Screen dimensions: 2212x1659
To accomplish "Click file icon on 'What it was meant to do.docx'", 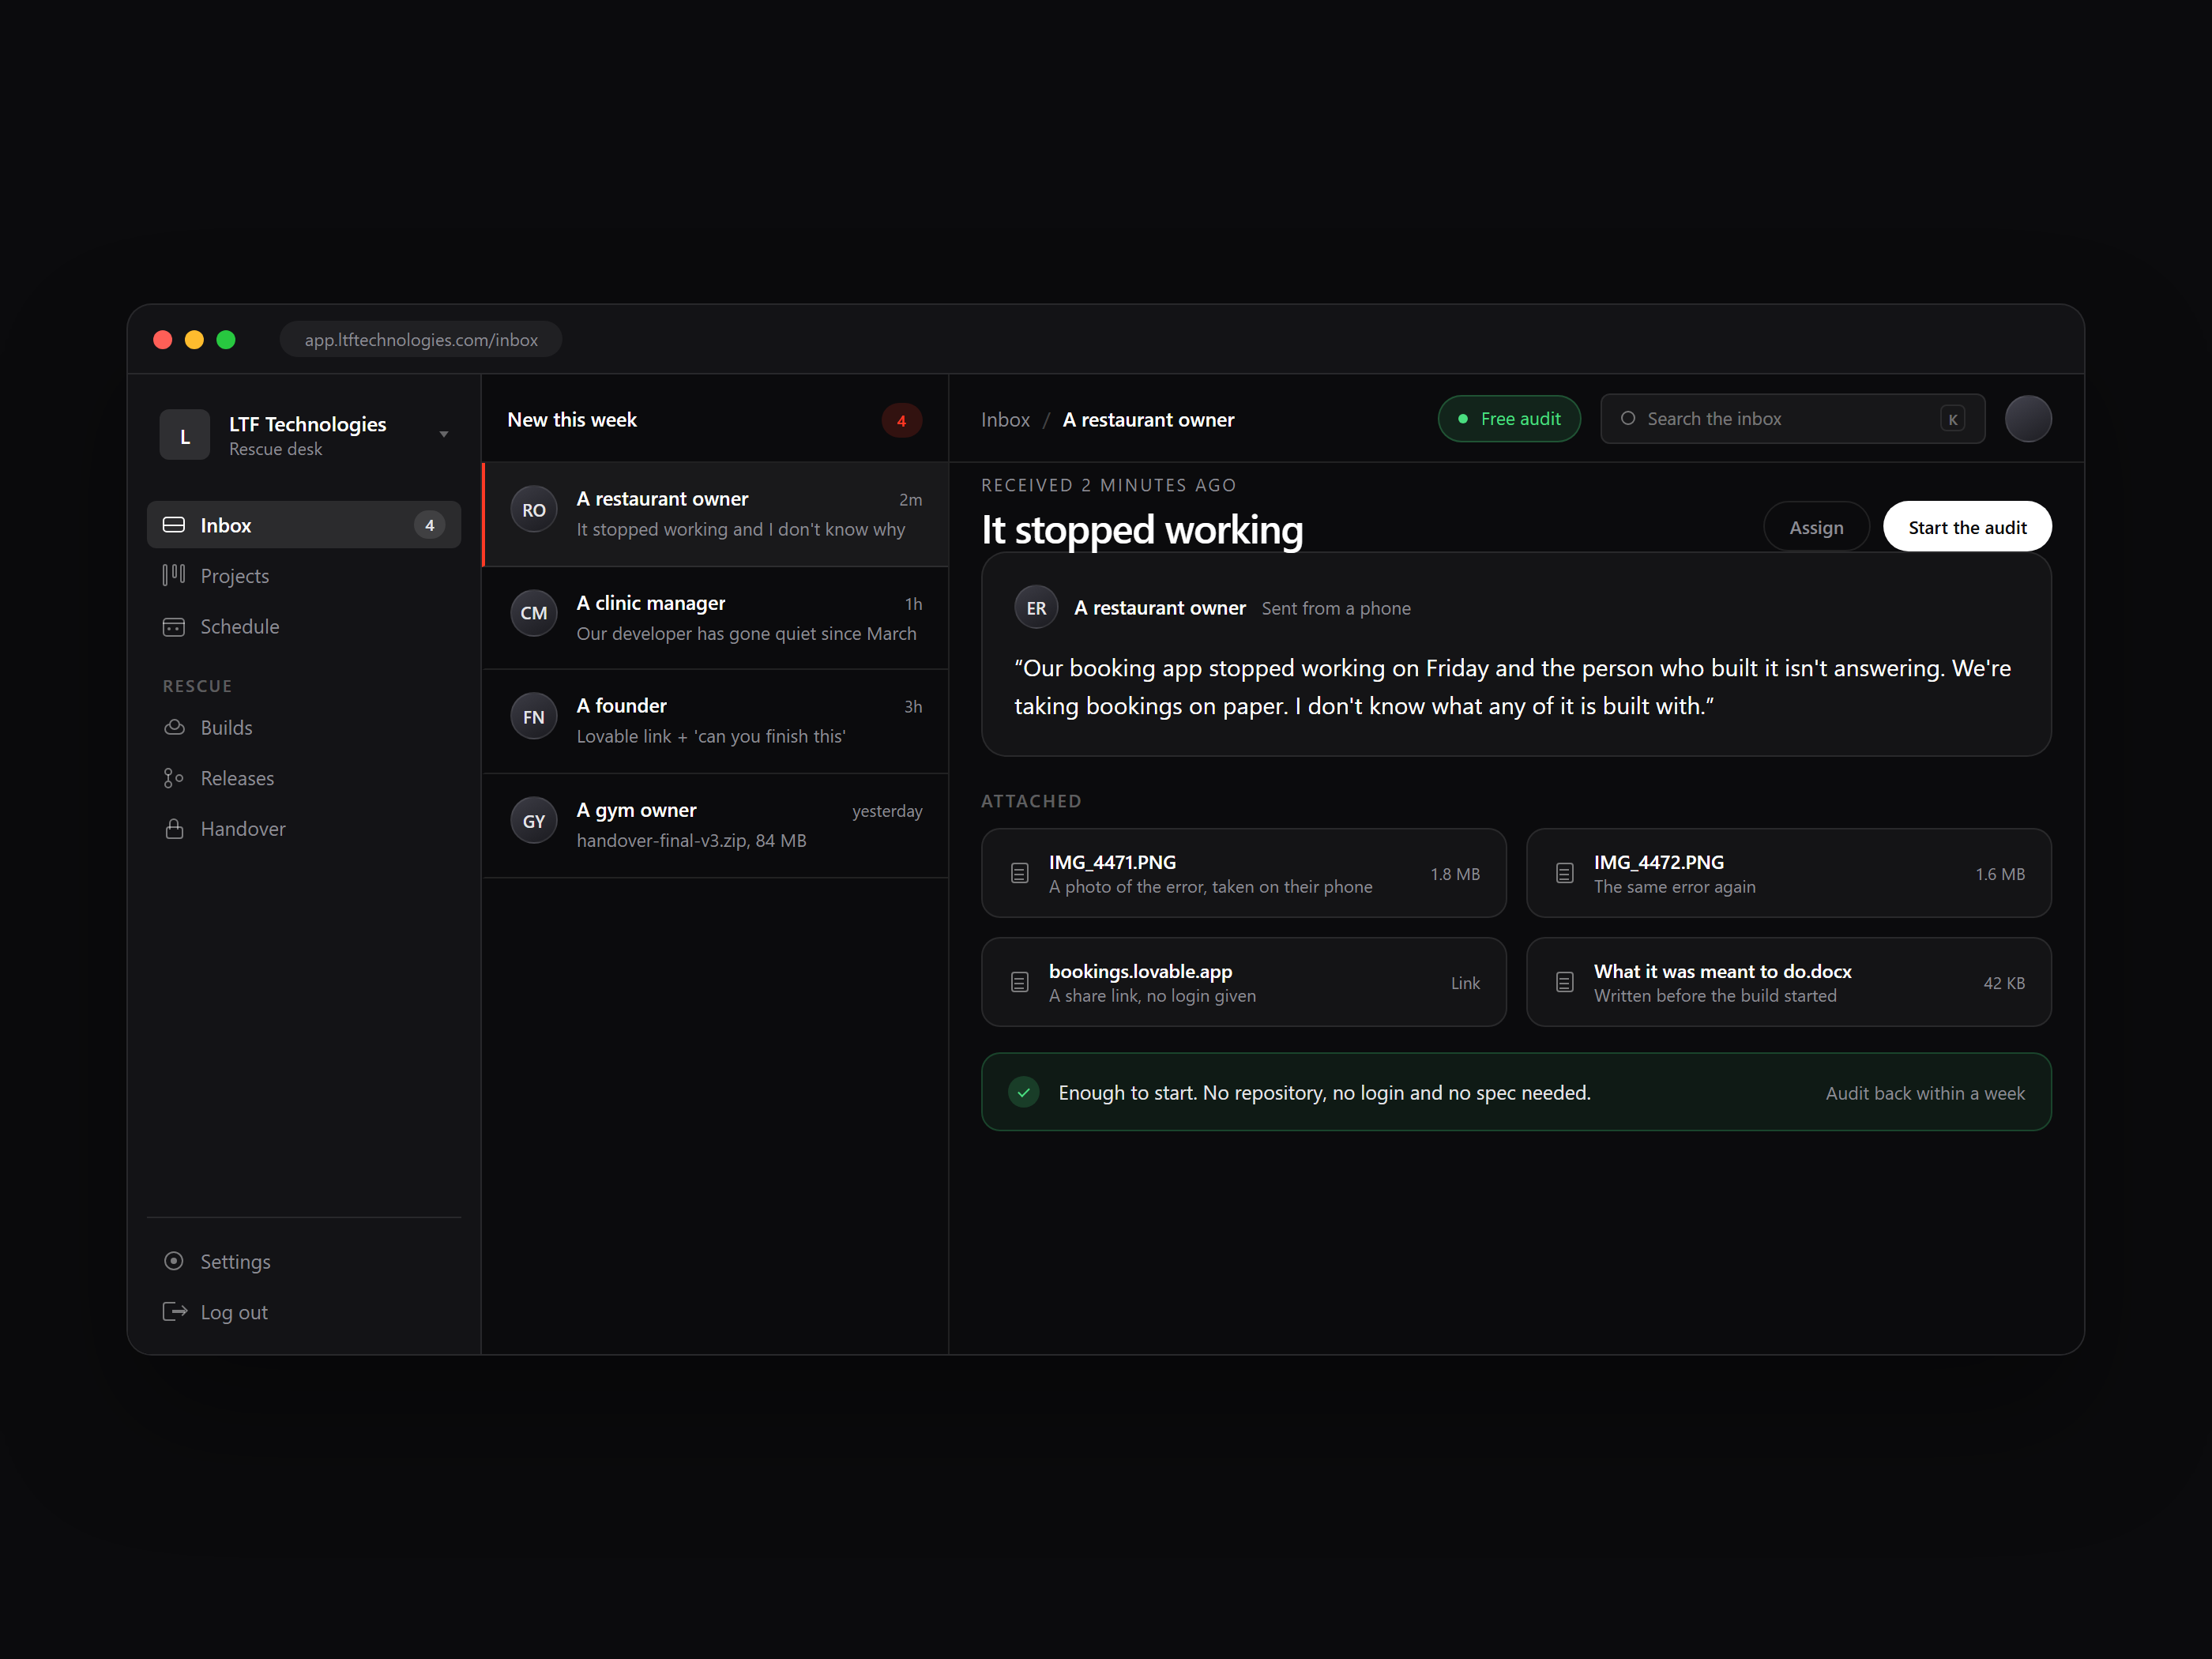I will [x=1565, y=982].
